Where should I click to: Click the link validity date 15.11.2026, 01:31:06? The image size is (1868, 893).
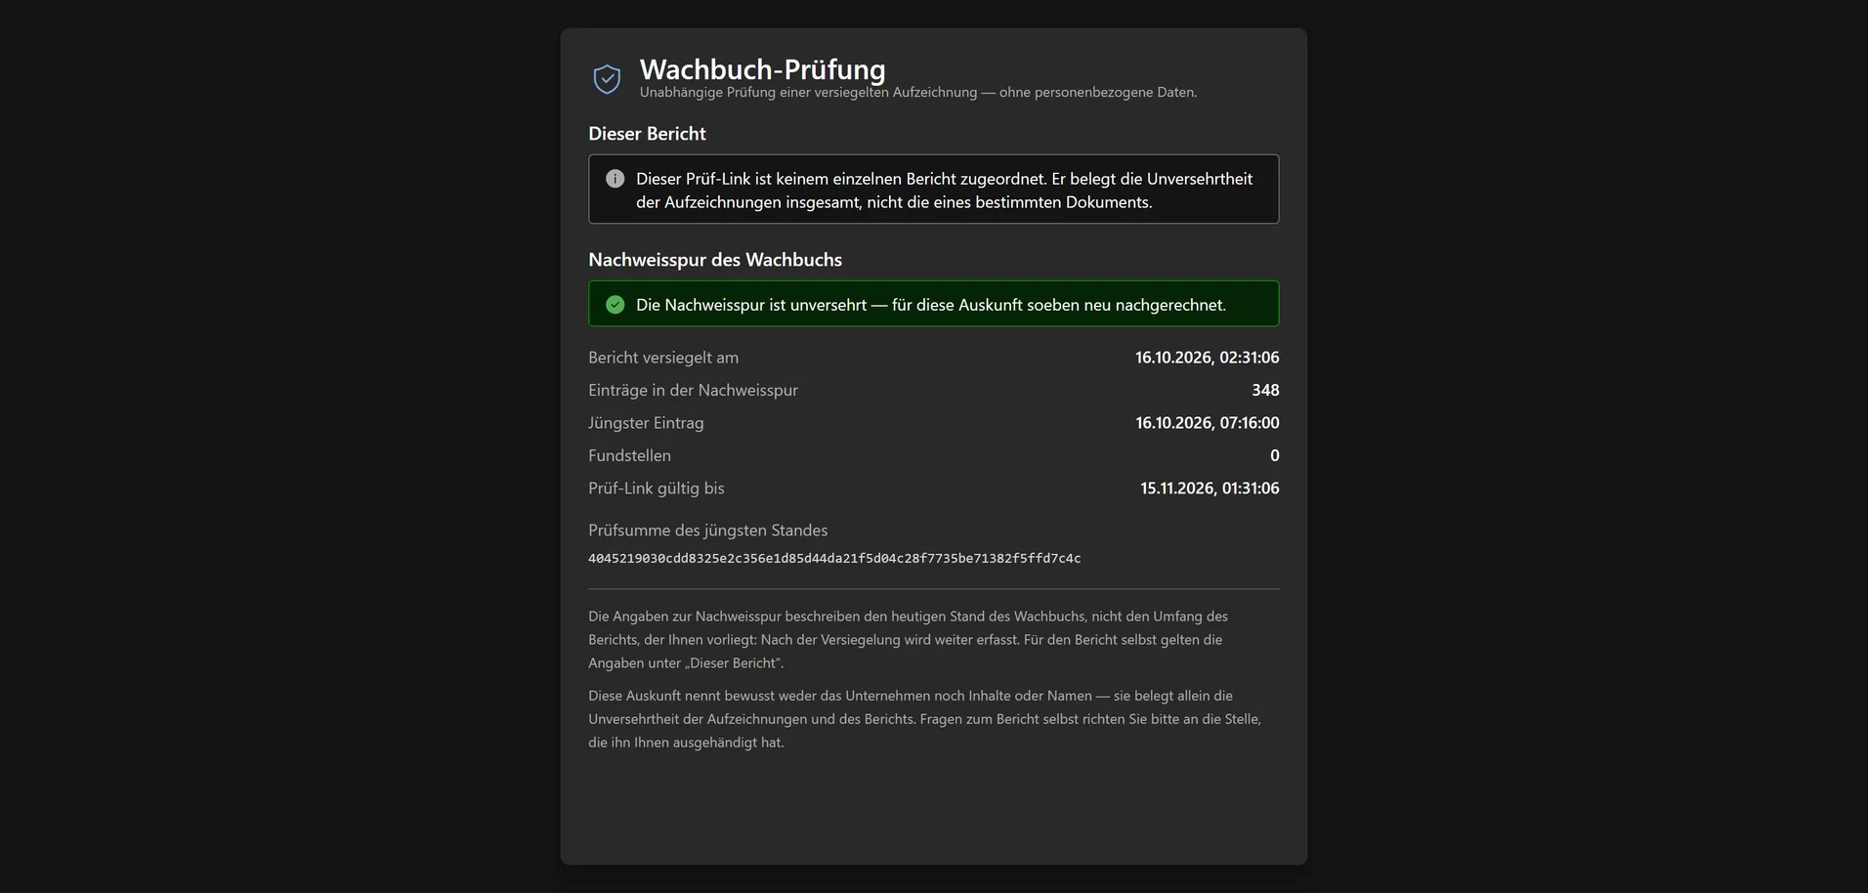coord(1210,489)
